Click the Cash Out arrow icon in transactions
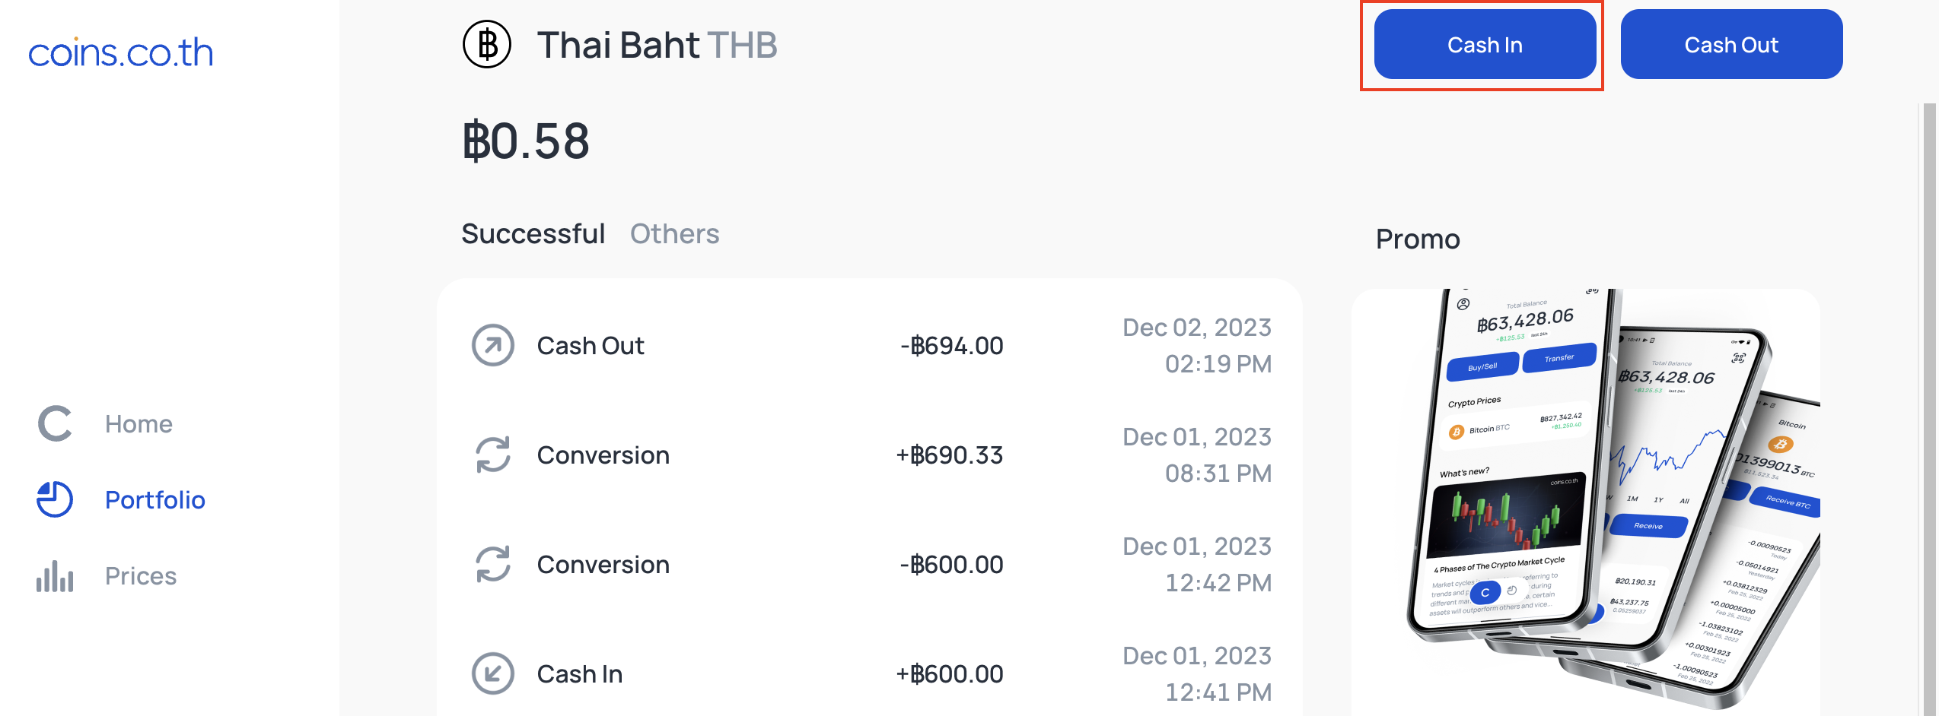The width and height of the screenshot is (1939, 716). tap(493, 345)
